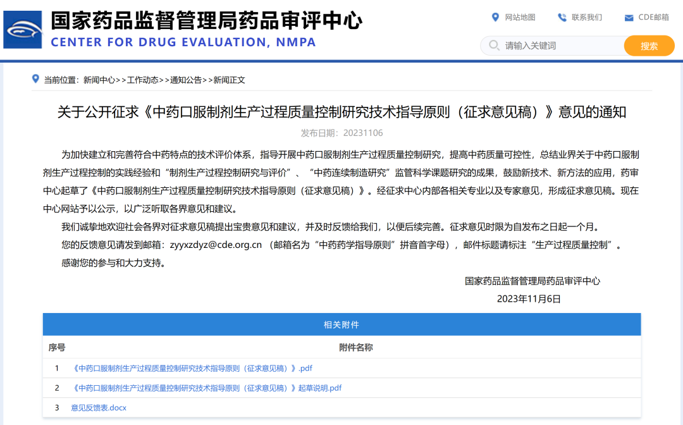Click the signature line 国家药品监督管理局药品审评中心
The height and width of the screenshot is (425, 683).
pyautogui.click(x=532, y=281)
